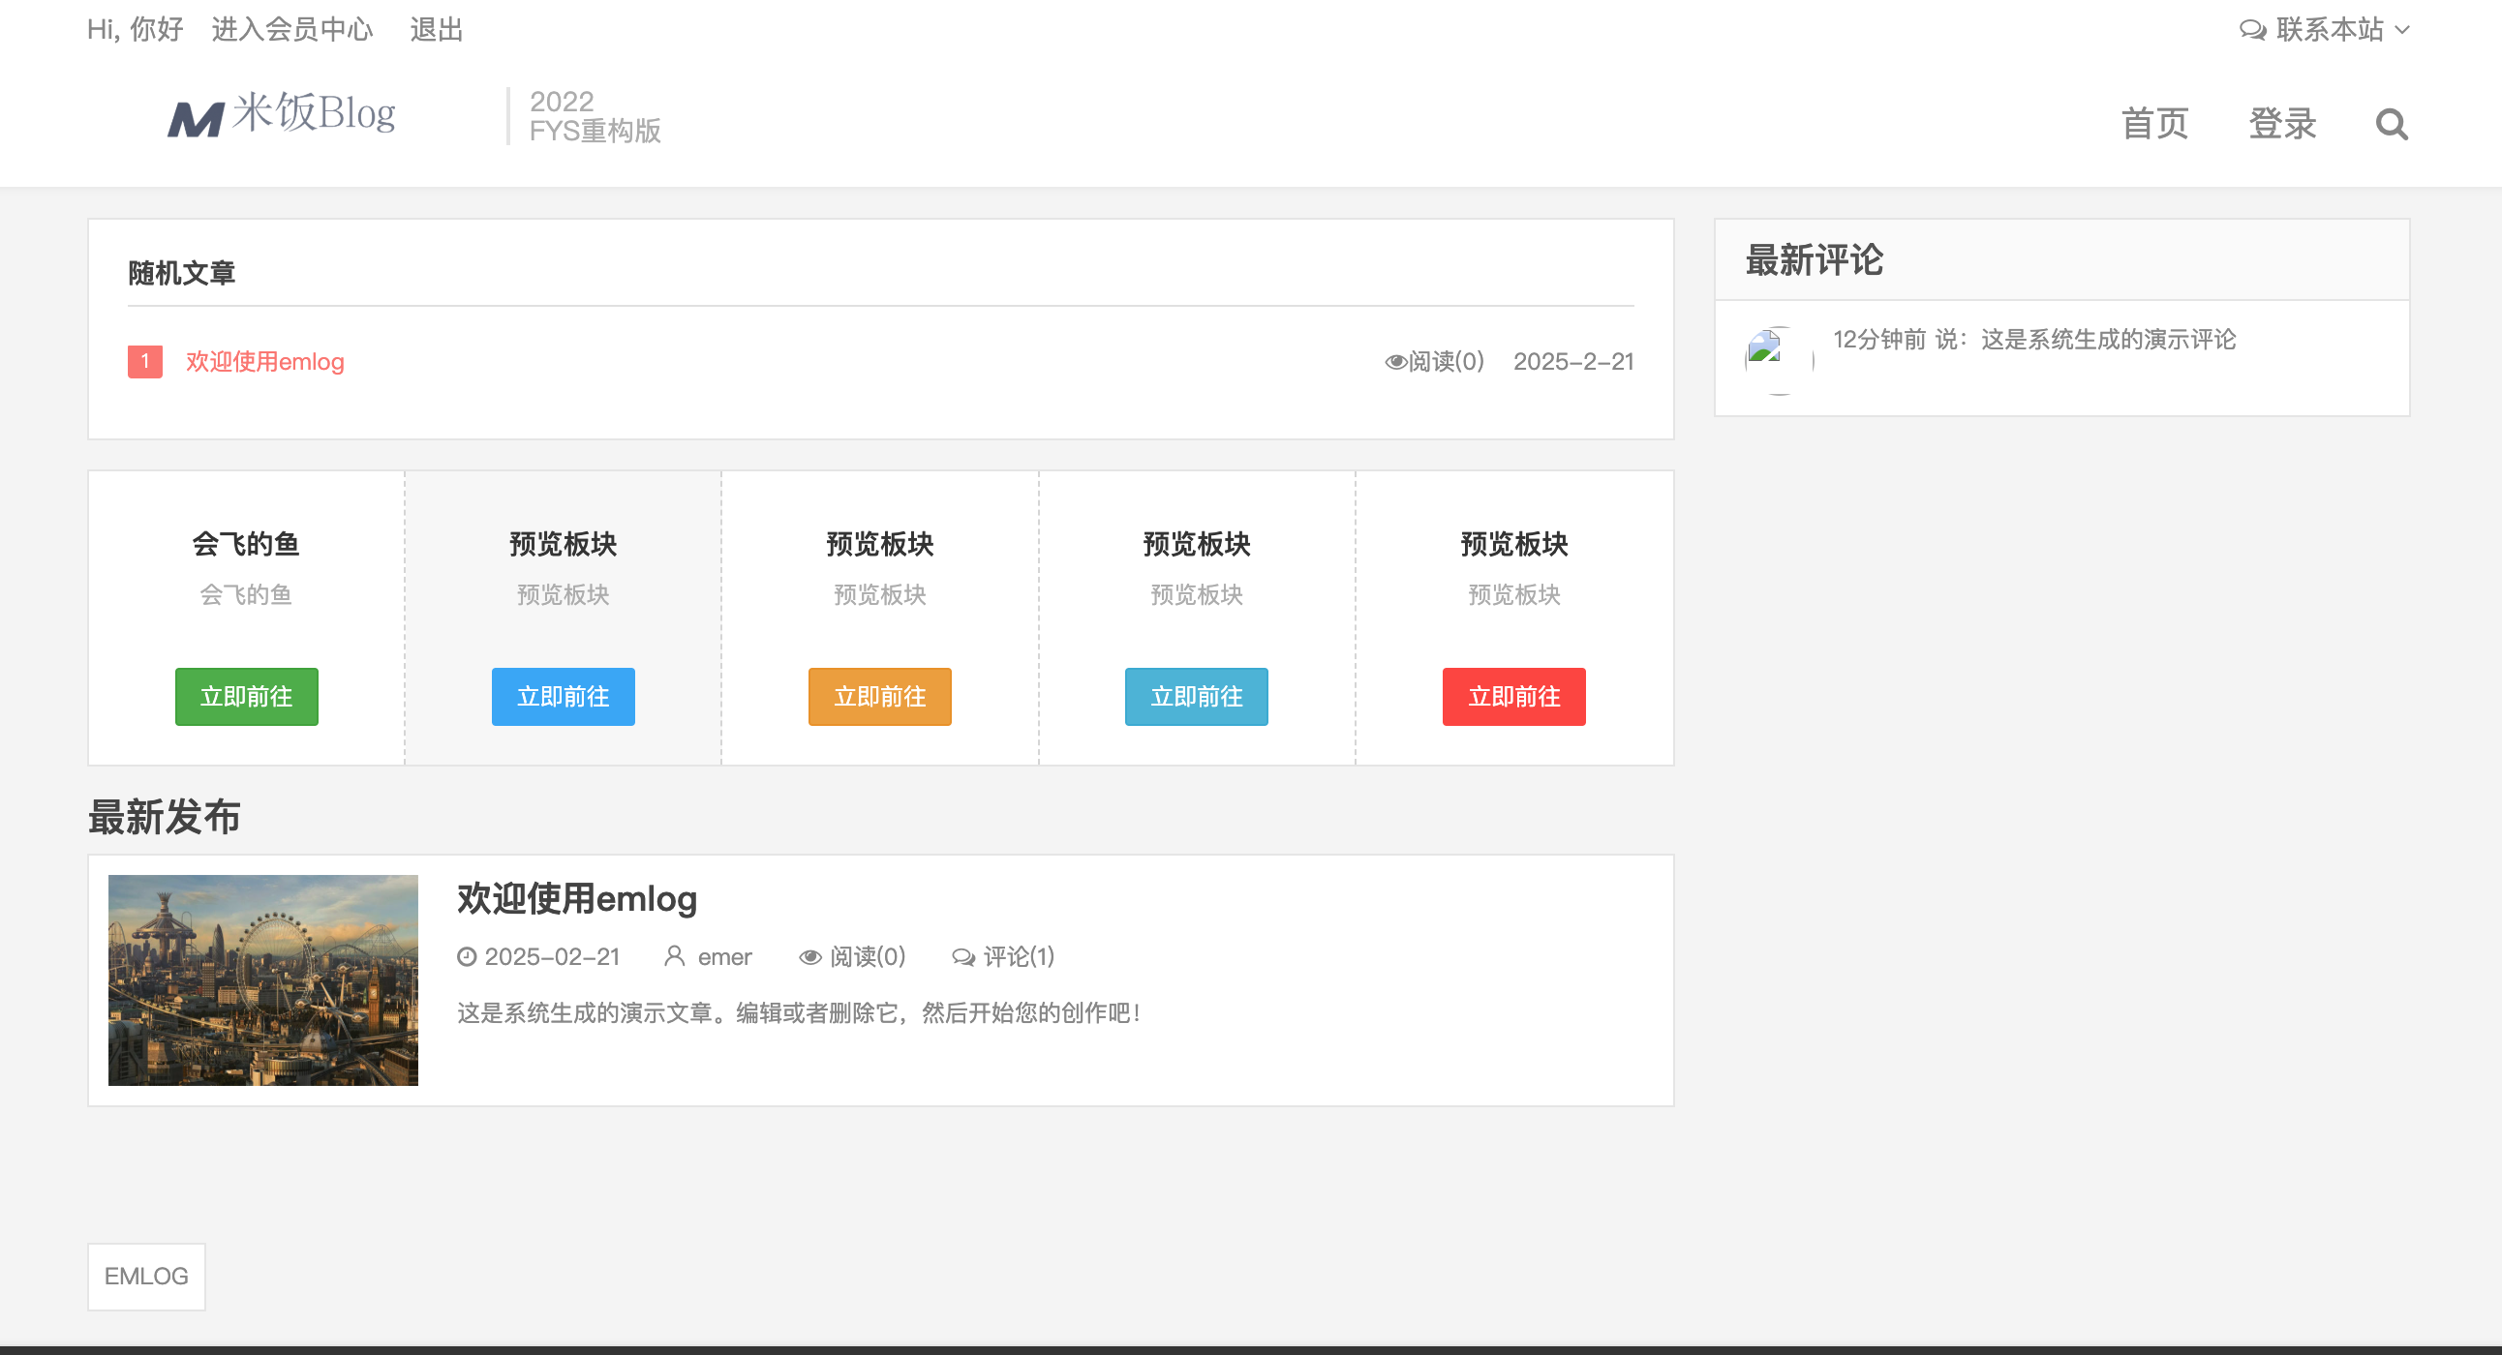Click the comment bubble icon beside 评论(1)
2502x1355 pixels.
click(x=963, y=957)
